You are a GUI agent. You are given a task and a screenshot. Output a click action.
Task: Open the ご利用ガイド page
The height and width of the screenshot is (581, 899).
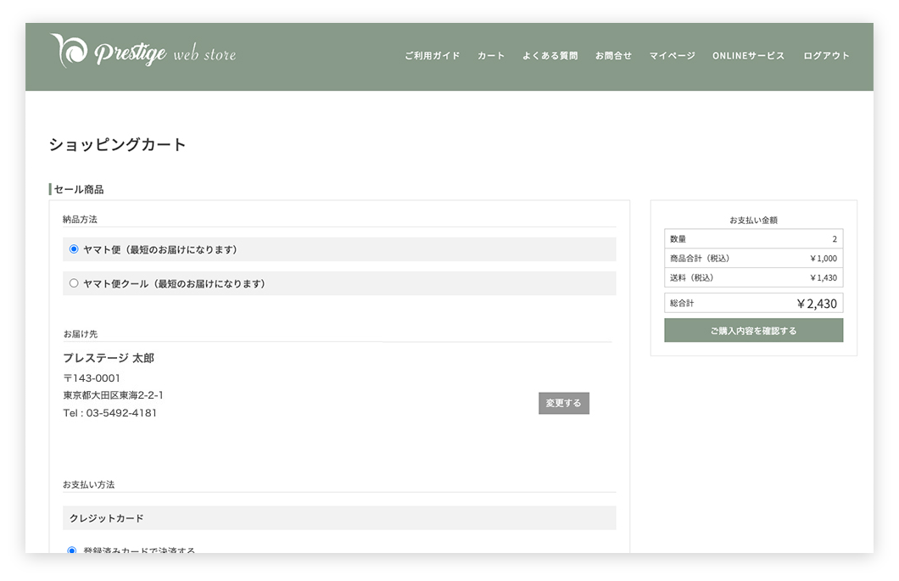pos(432,56)
